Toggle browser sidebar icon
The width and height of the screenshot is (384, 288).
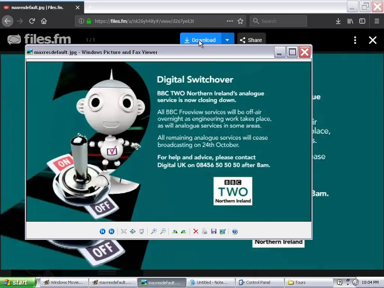pos(362,21)
